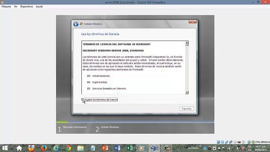Viewport: 270px width, 152px height.
Task: Click VirtualBox mouse integration indicator
Action: point(249,142)
